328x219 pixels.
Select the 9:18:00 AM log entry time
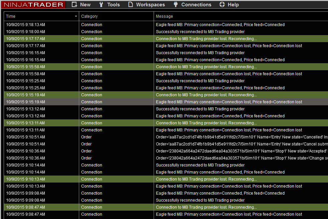[x=25, y=32]
